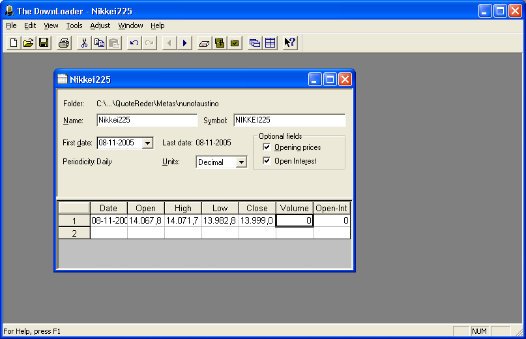This screenshot has height=339, width=526.
Task: Select row header 2
Action: click(x=74, y=233)
